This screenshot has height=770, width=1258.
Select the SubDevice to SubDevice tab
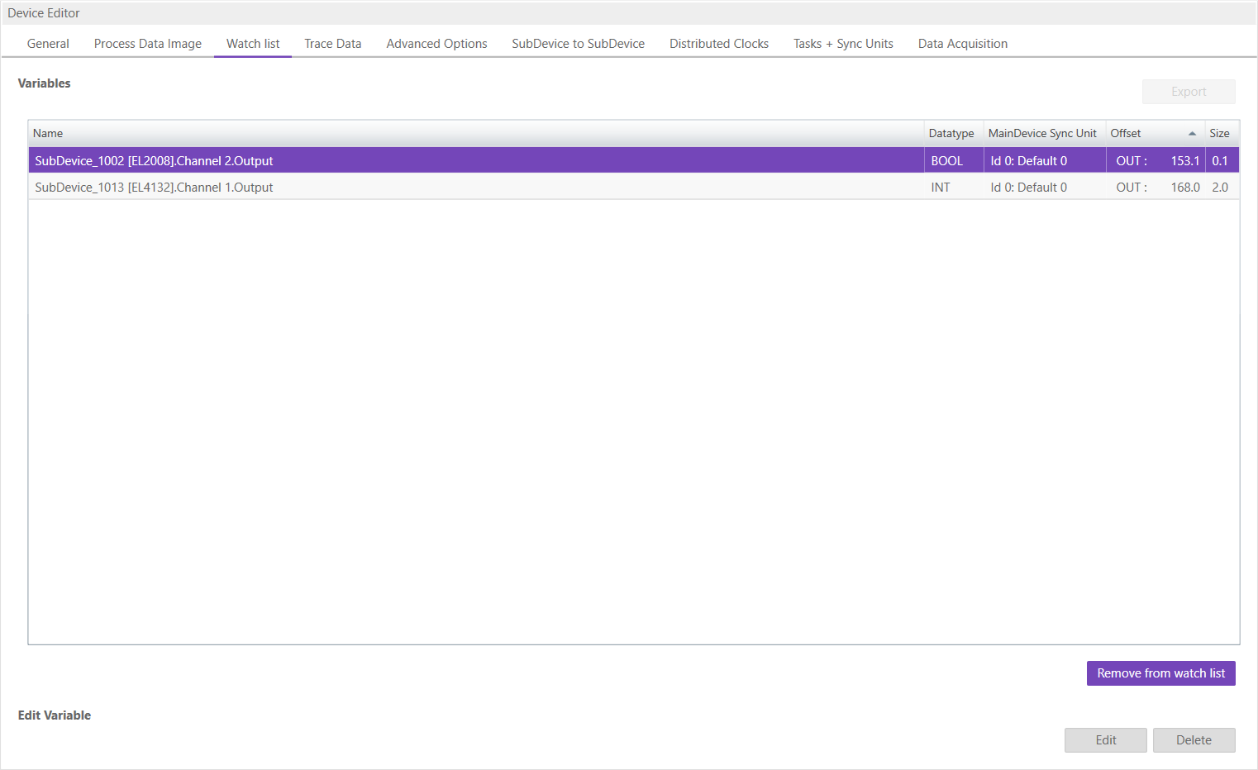pyautogui.click(x=578, y=43)
